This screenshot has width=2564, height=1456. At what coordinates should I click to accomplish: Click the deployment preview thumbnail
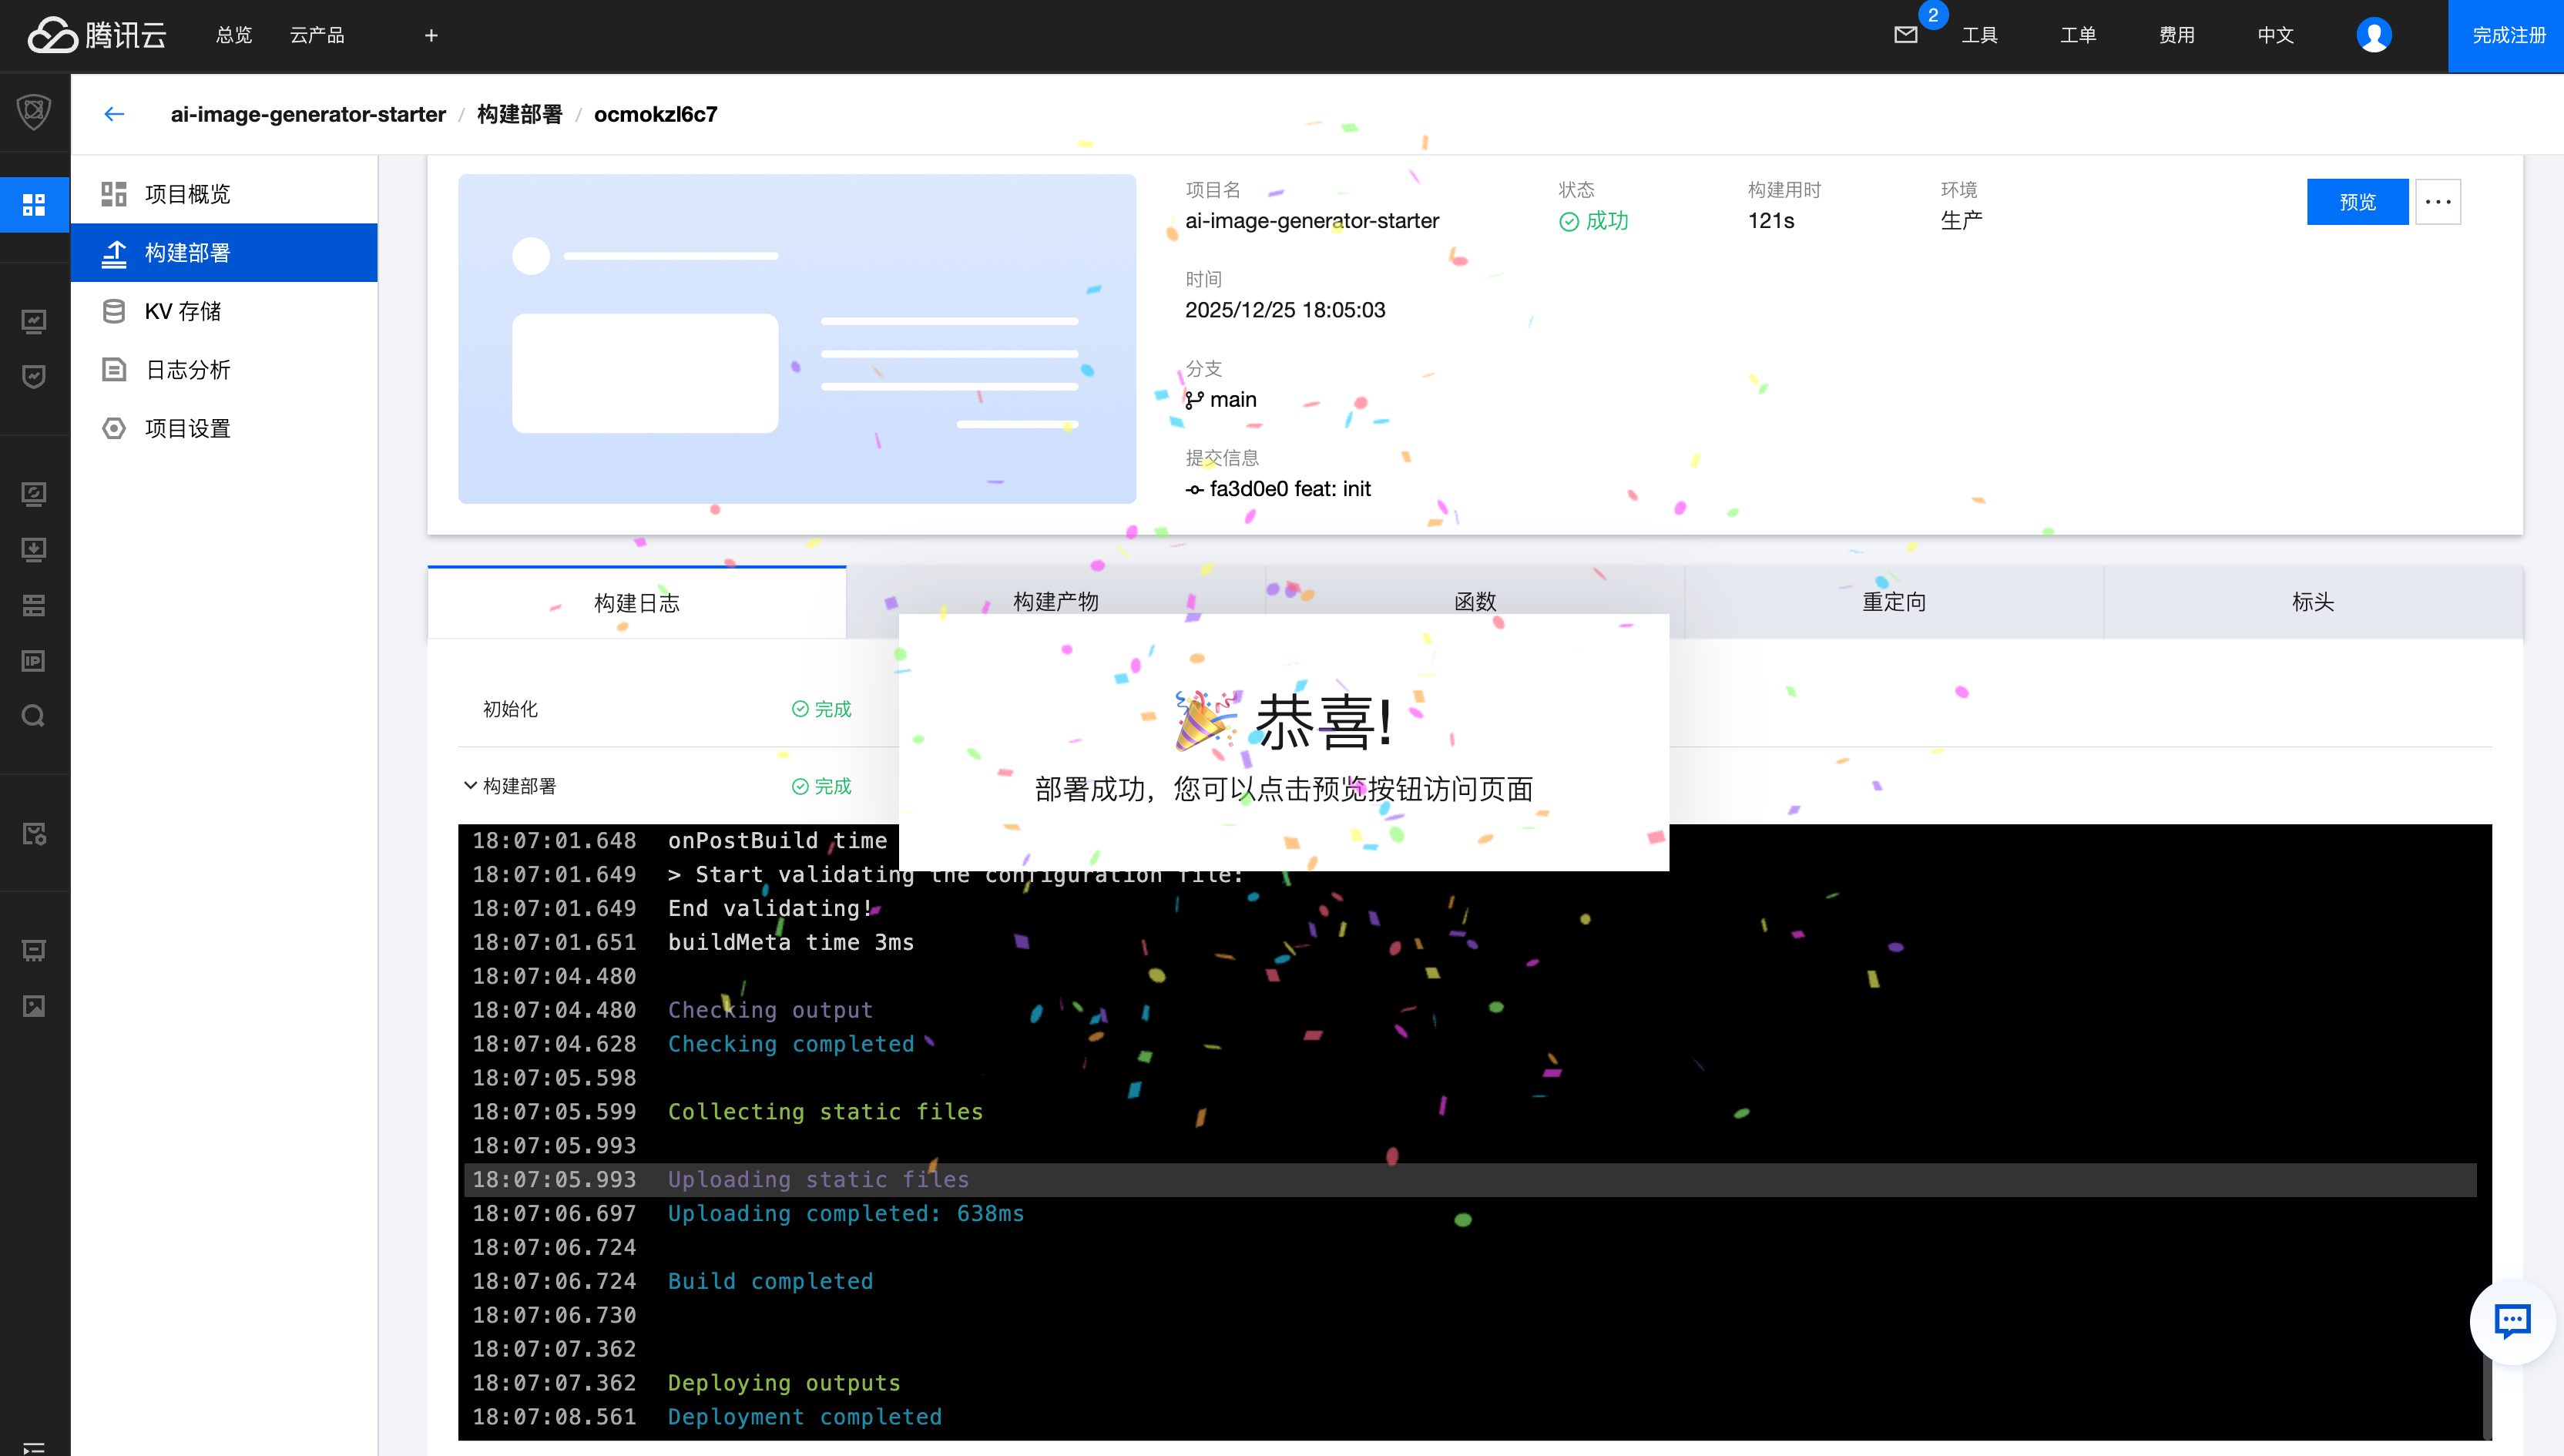(796, 338)
